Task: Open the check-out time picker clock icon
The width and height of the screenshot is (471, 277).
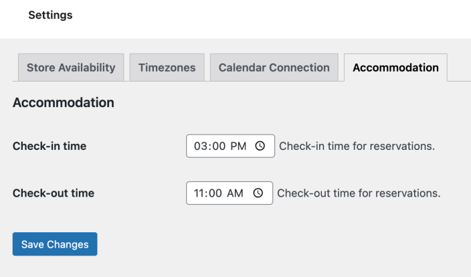Action: click(x=258, y=193)
